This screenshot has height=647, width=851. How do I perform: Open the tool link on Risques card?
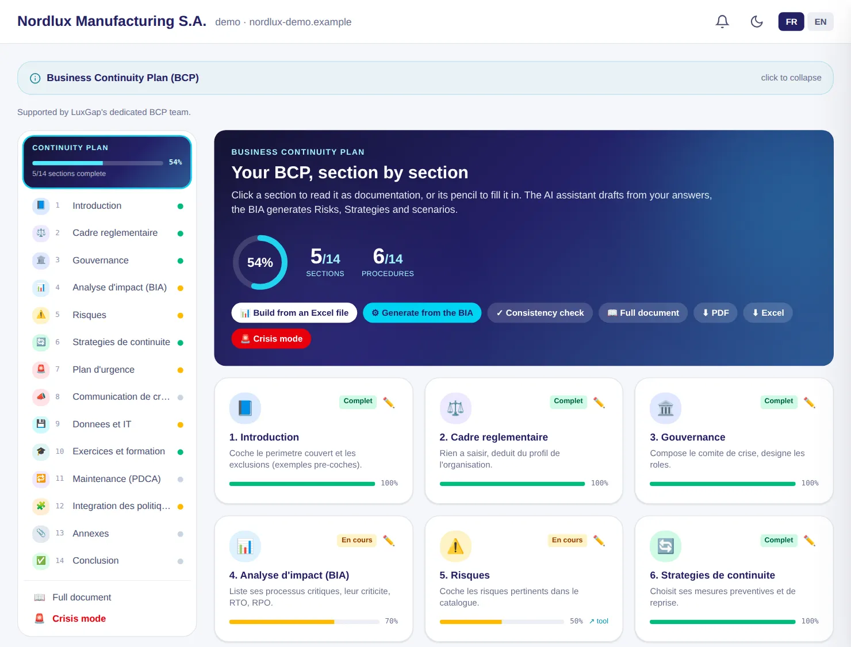[599, 621]
